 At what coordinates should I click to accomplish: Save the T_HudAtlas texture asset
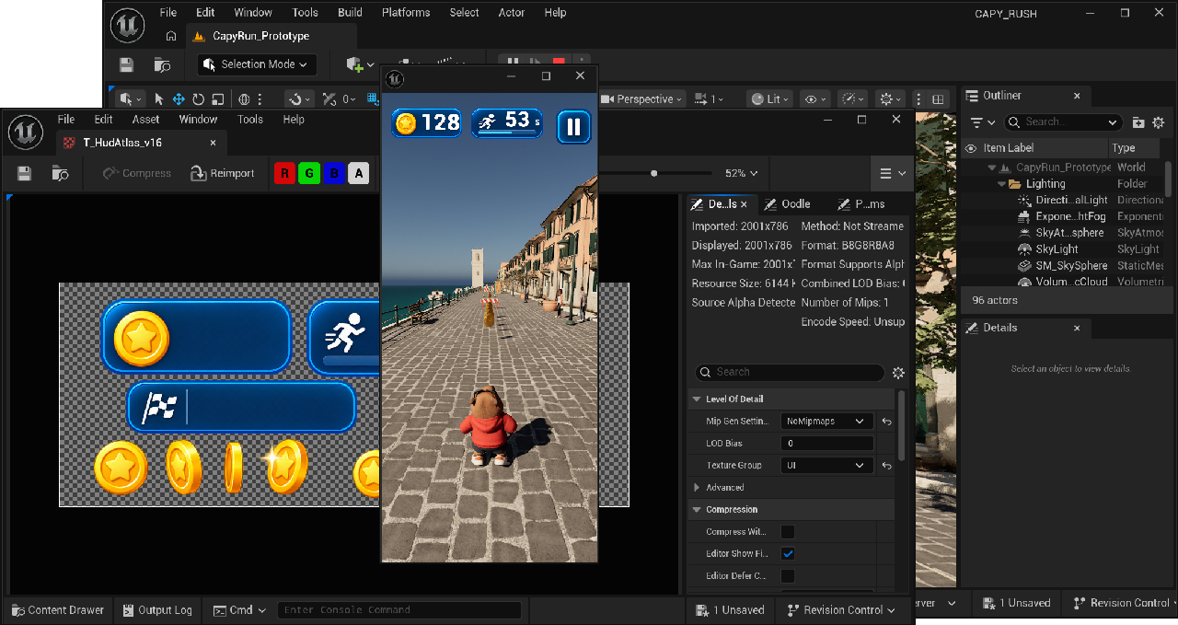click(x=24, y=173)
